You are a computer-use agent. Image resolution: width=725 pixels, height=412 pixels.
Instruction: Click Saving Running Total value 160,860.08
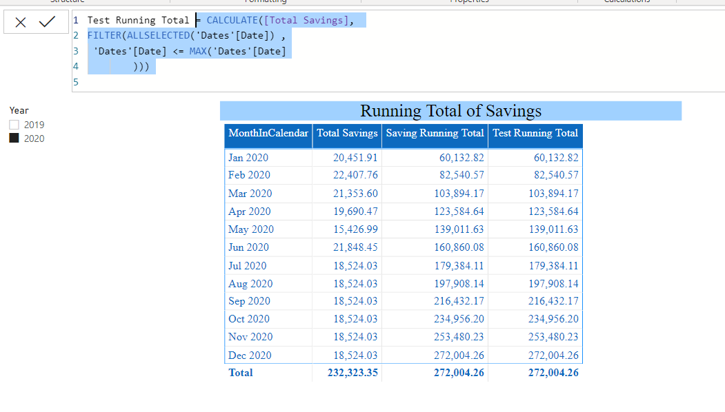click(459, 247)
